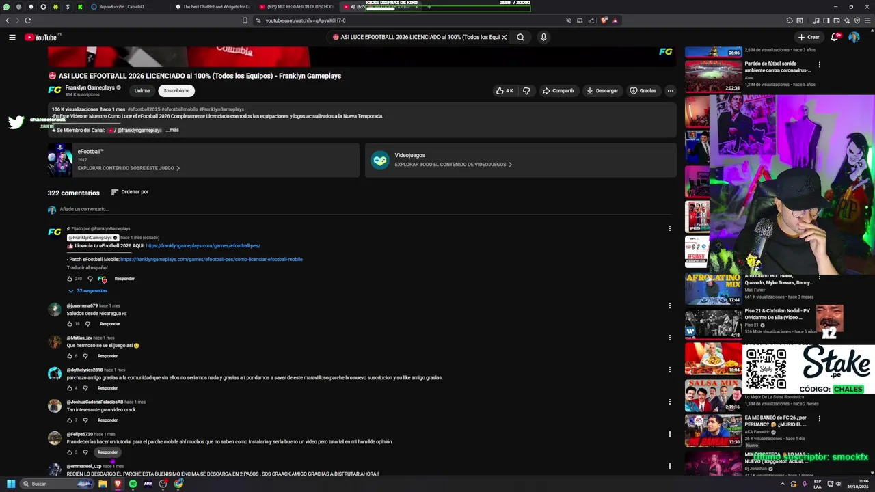Viewport: 875px width, 492px height.
Task: Switch to MIX REGGAETON OLD SCHOOL tab
Action: click(296, 7)
